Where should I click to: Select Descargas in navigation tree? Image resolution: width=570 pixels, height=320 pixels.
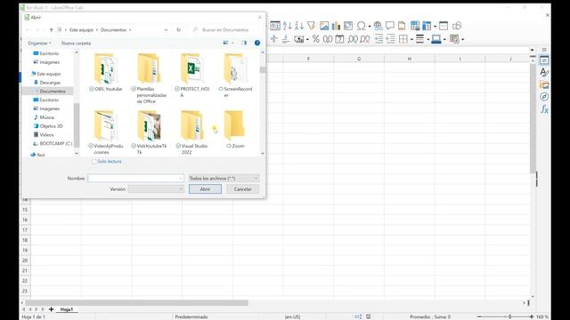pos(50,83)
